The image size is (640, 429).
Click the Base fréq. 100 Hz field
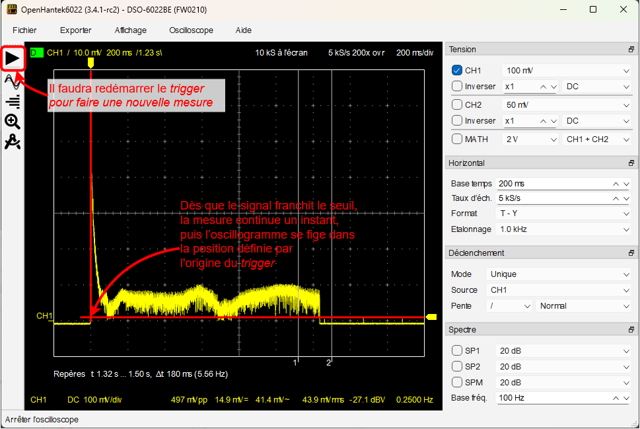563,398
